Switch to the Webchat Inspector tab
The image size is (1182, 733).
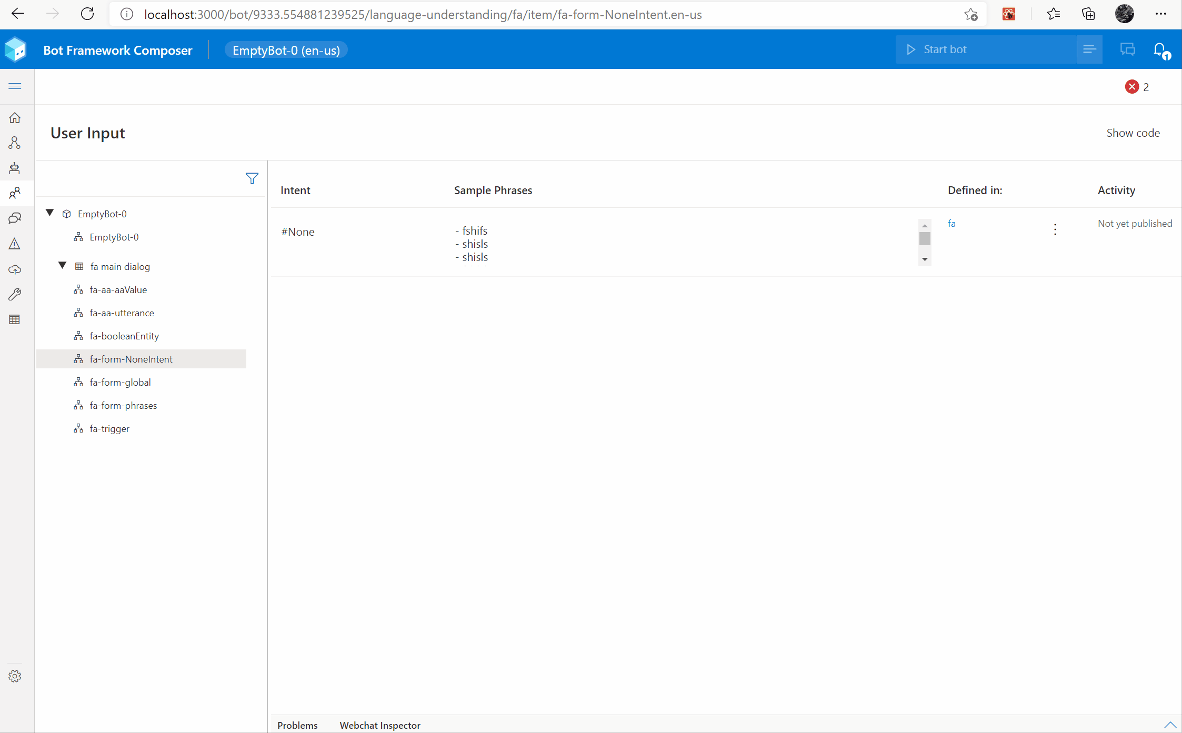(x=380, y=725)
